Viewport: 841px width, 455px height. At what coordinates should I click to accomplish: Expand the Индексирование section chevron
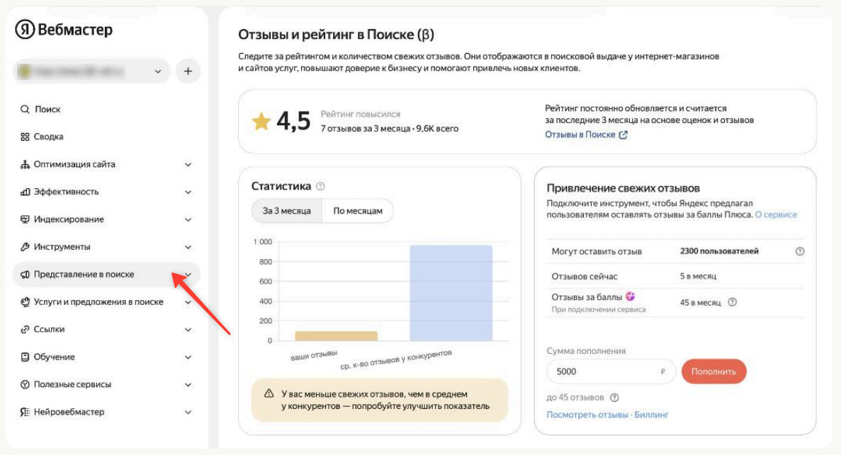tap(188, 220)
